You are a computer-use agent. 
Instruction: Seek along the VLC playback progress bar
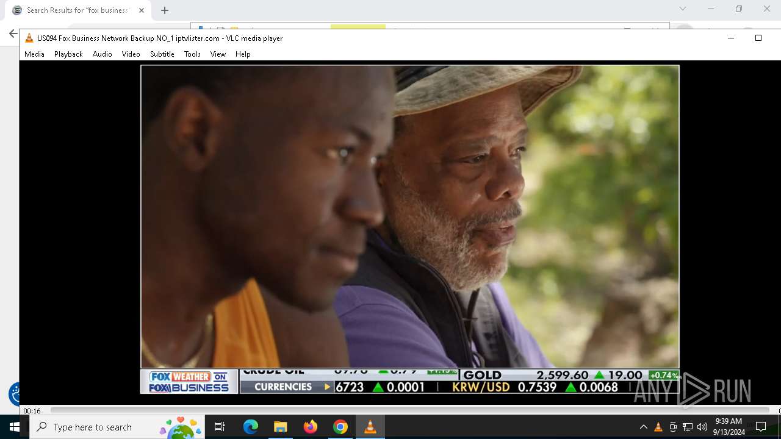pos(409,410)
